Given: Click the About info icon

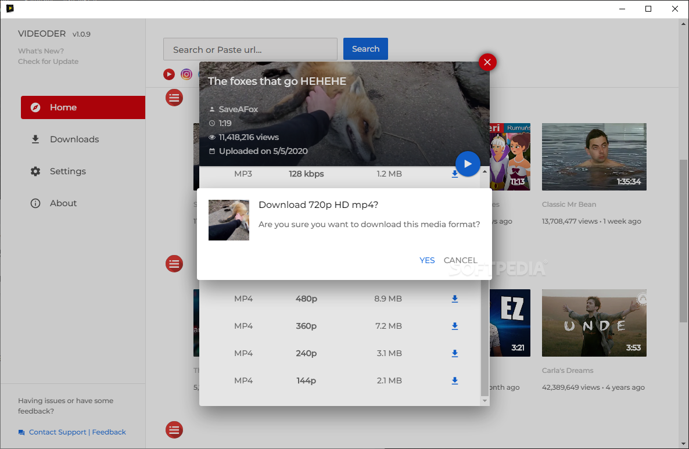Looking at the screenshot, I should pos(35,203).
